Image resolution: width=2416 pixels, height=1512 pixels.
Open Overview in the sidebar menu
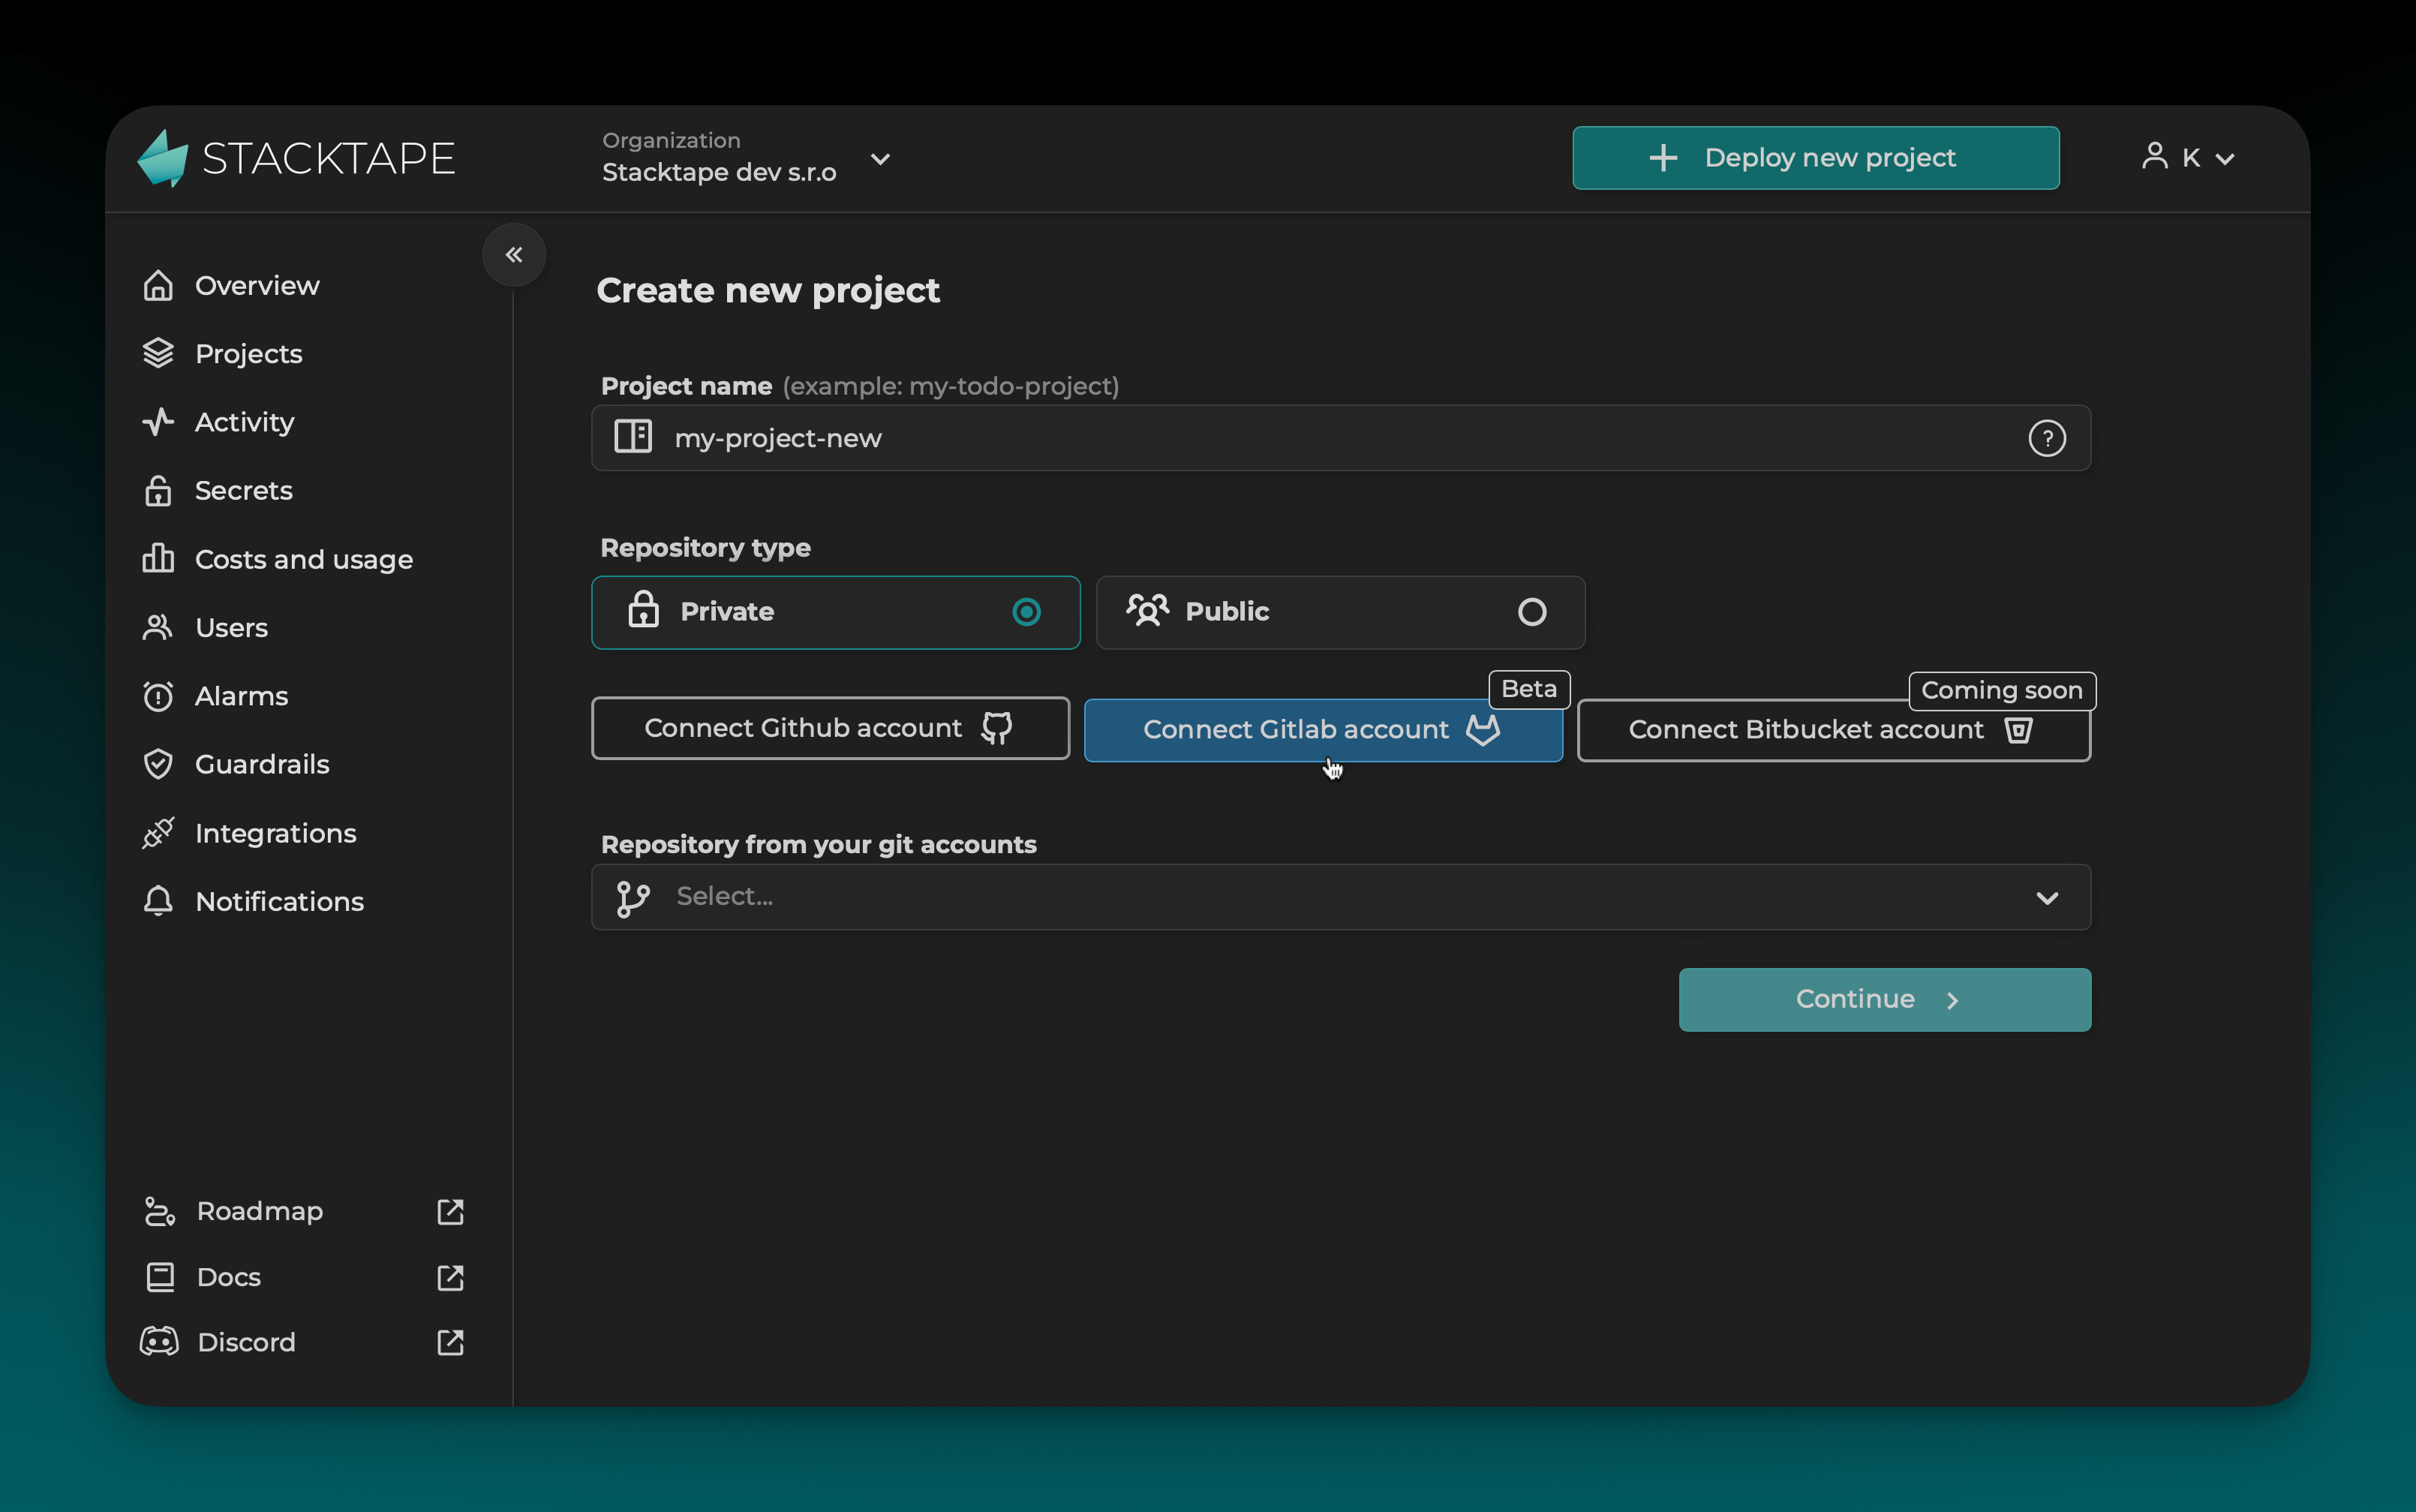231,286
